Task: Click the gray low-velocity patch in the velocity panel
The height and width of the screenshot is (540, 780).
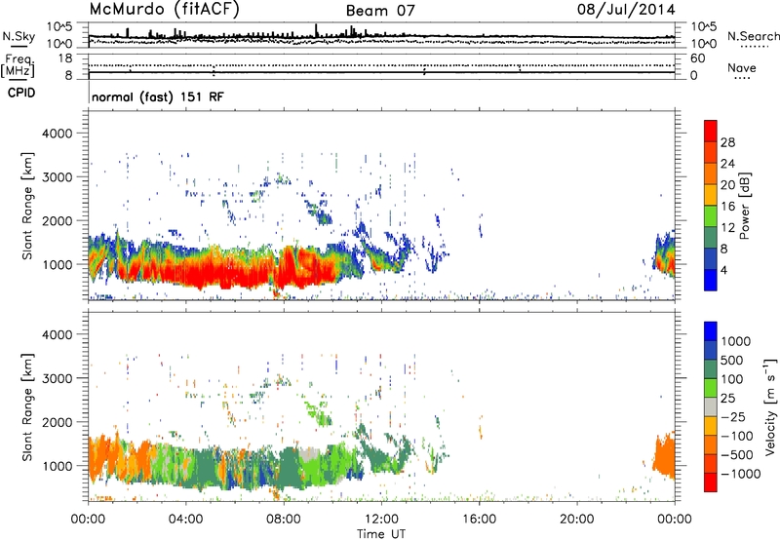Action: pyautogui.click(x=309, y=453)
